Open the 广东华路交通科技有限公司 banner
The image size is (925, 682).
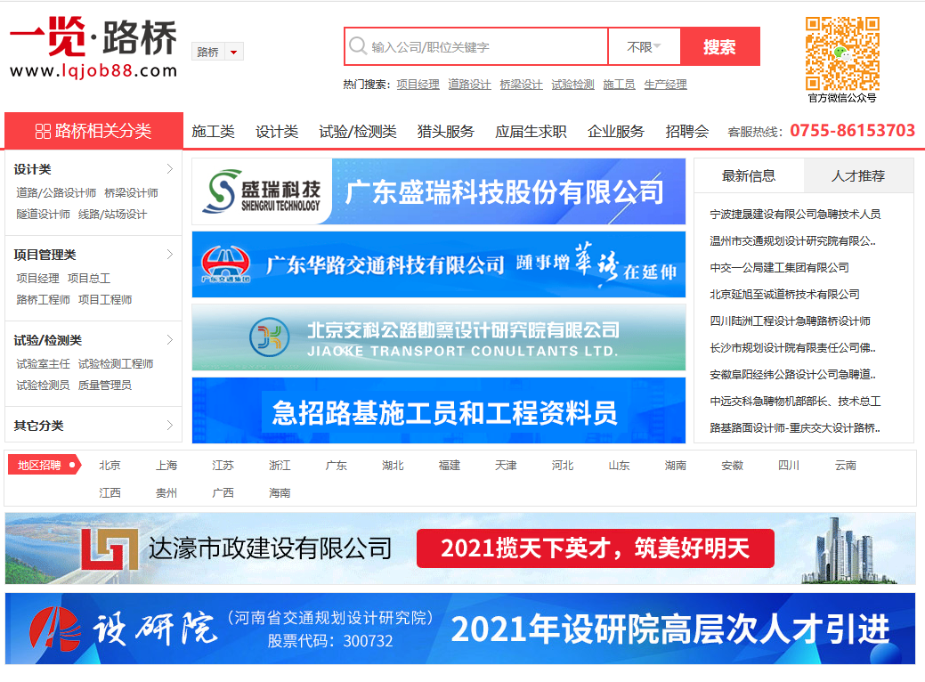438,264
